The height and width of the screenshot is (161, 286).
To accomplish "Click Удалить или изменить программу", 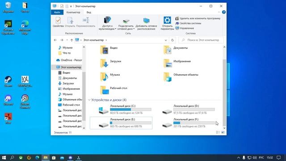I will (198, 18).
